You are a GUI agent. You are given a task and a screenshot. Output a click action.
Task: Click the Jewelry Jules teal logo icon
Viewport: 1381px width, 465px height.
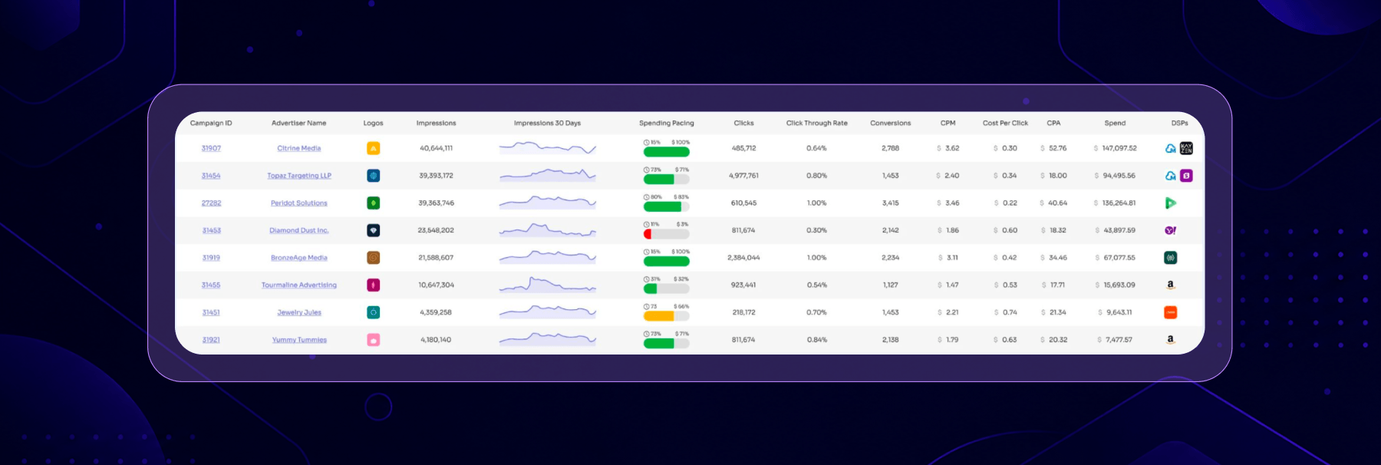[x=374, y=312]
